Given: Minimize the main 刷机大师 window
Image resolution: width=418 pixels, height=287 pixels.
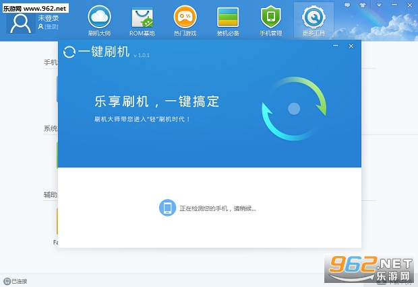Looking at the screenshot, I should tap(394, 5).
